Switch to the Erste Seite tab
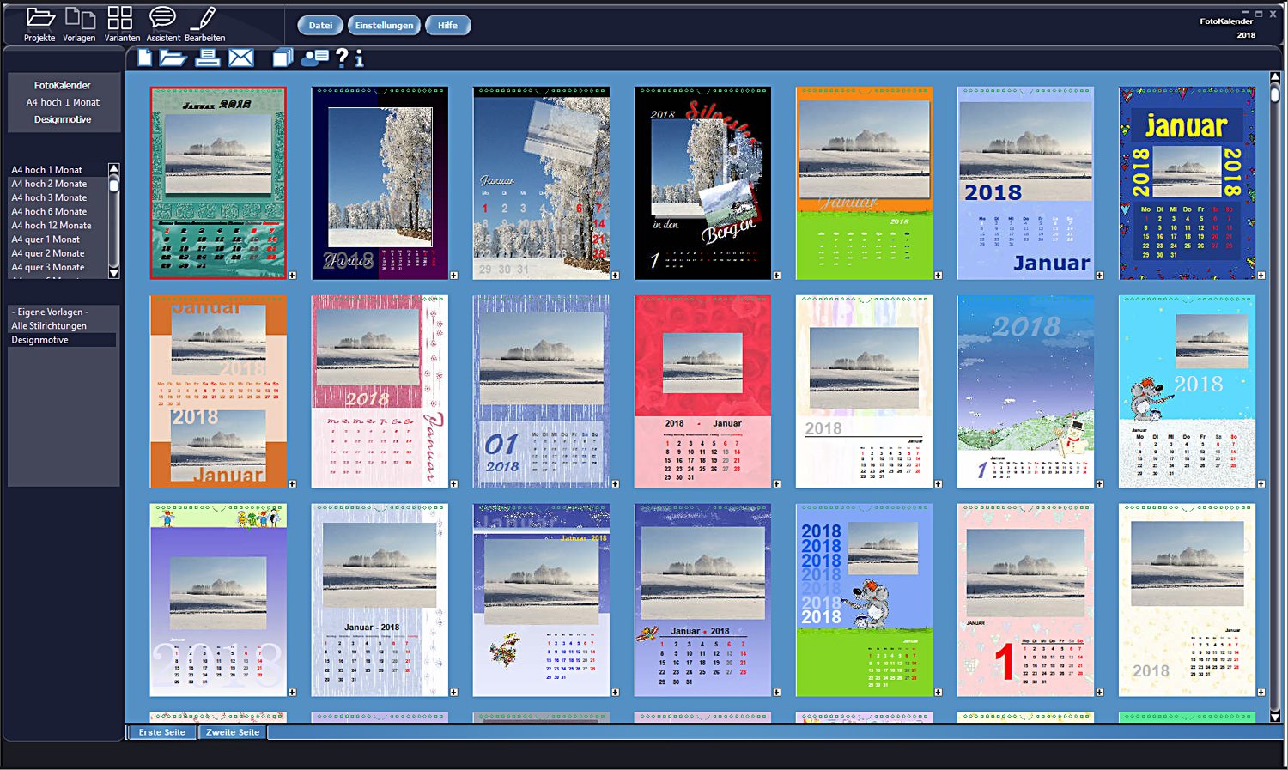This screenshot has height=770, width=1288. click(161, 732)
